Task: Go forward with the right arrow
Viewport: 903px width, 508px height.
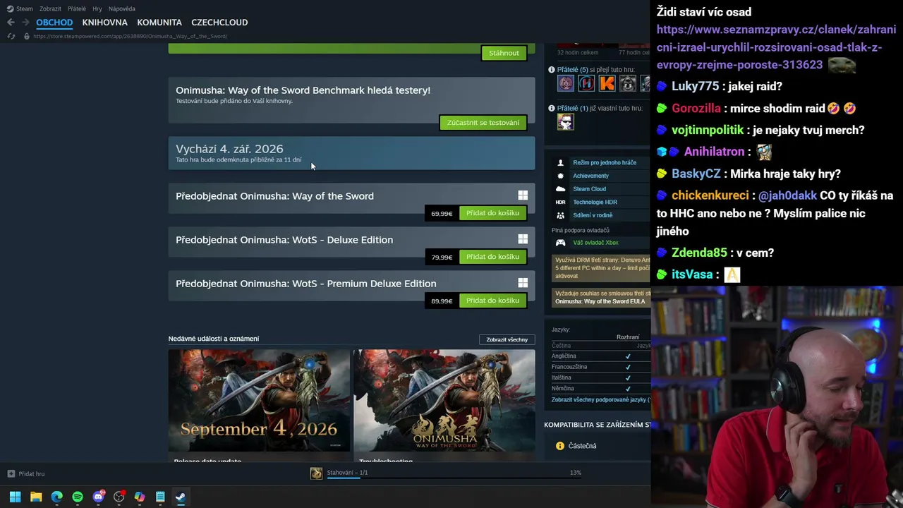Action: pyautogui.click(x=25, y=23)
